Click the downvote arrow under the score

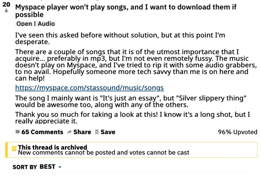[6, 11]
